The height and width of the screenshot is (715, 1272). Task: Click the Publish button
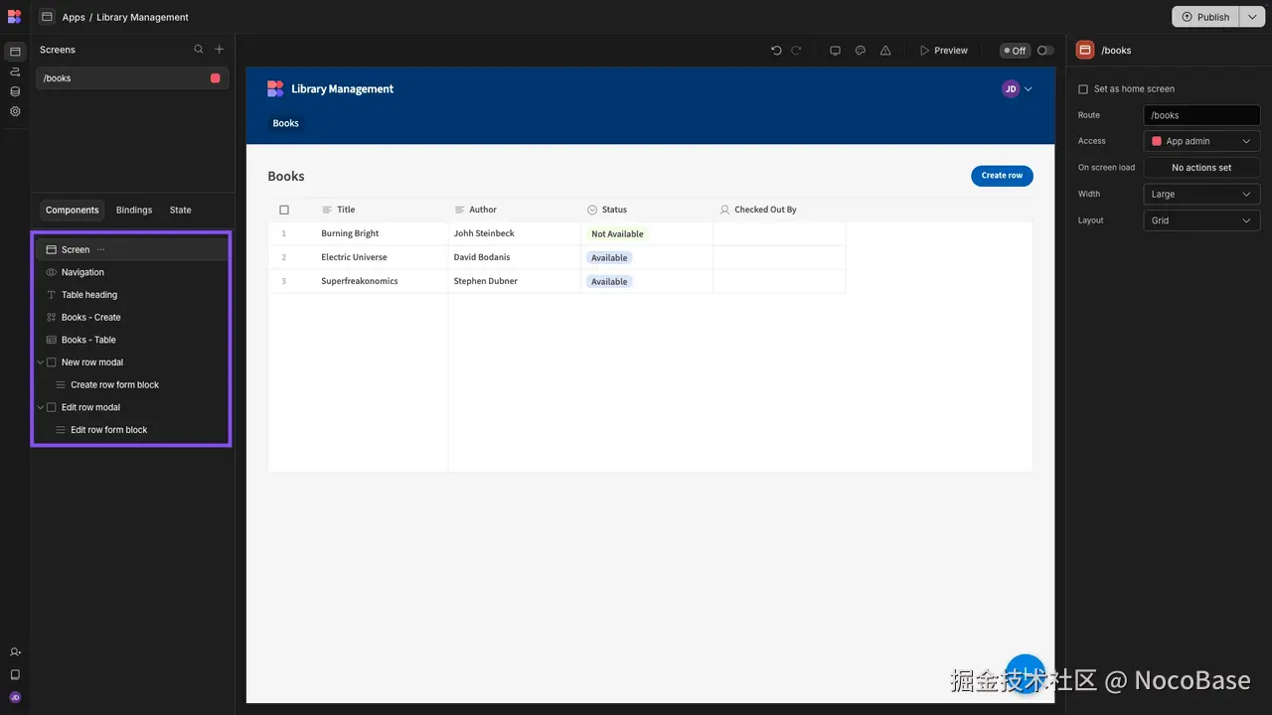[1205, 17]
